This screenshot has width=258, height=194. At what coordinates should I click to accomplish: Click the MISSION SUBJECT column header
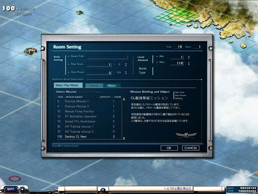[74, 97]
